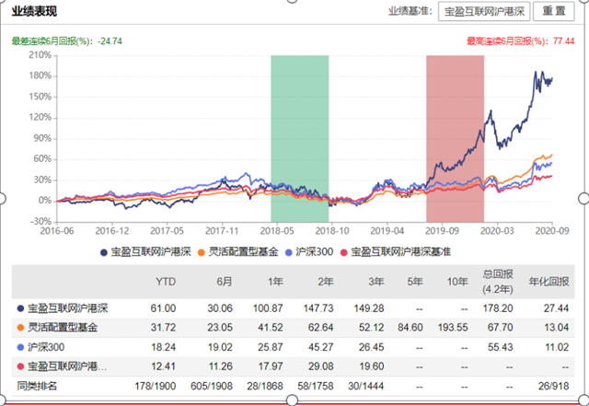Select the 6月 column header
589x406 pixels.
click(225, 282)
